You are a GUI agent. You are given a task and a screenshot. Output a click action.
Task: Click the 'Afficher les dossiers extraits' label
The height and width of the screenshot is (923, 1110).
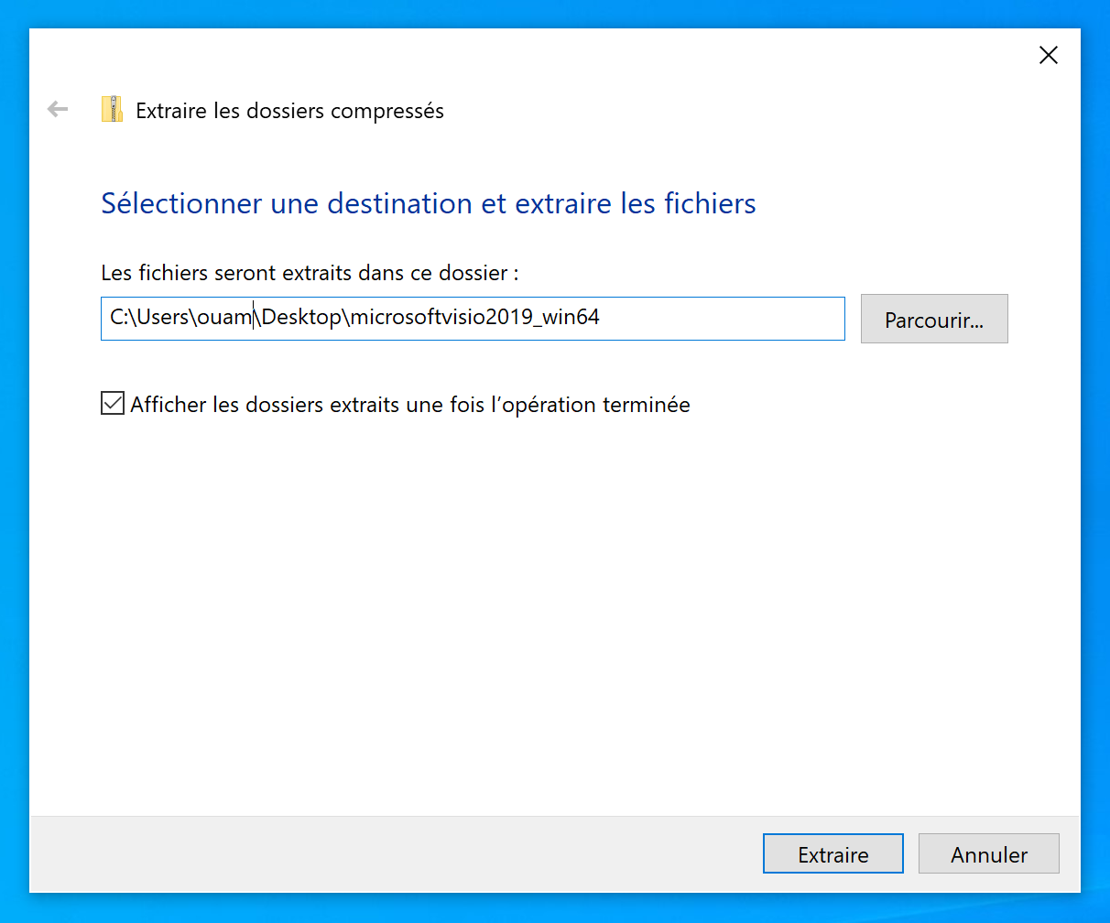[x=409, y=404]
